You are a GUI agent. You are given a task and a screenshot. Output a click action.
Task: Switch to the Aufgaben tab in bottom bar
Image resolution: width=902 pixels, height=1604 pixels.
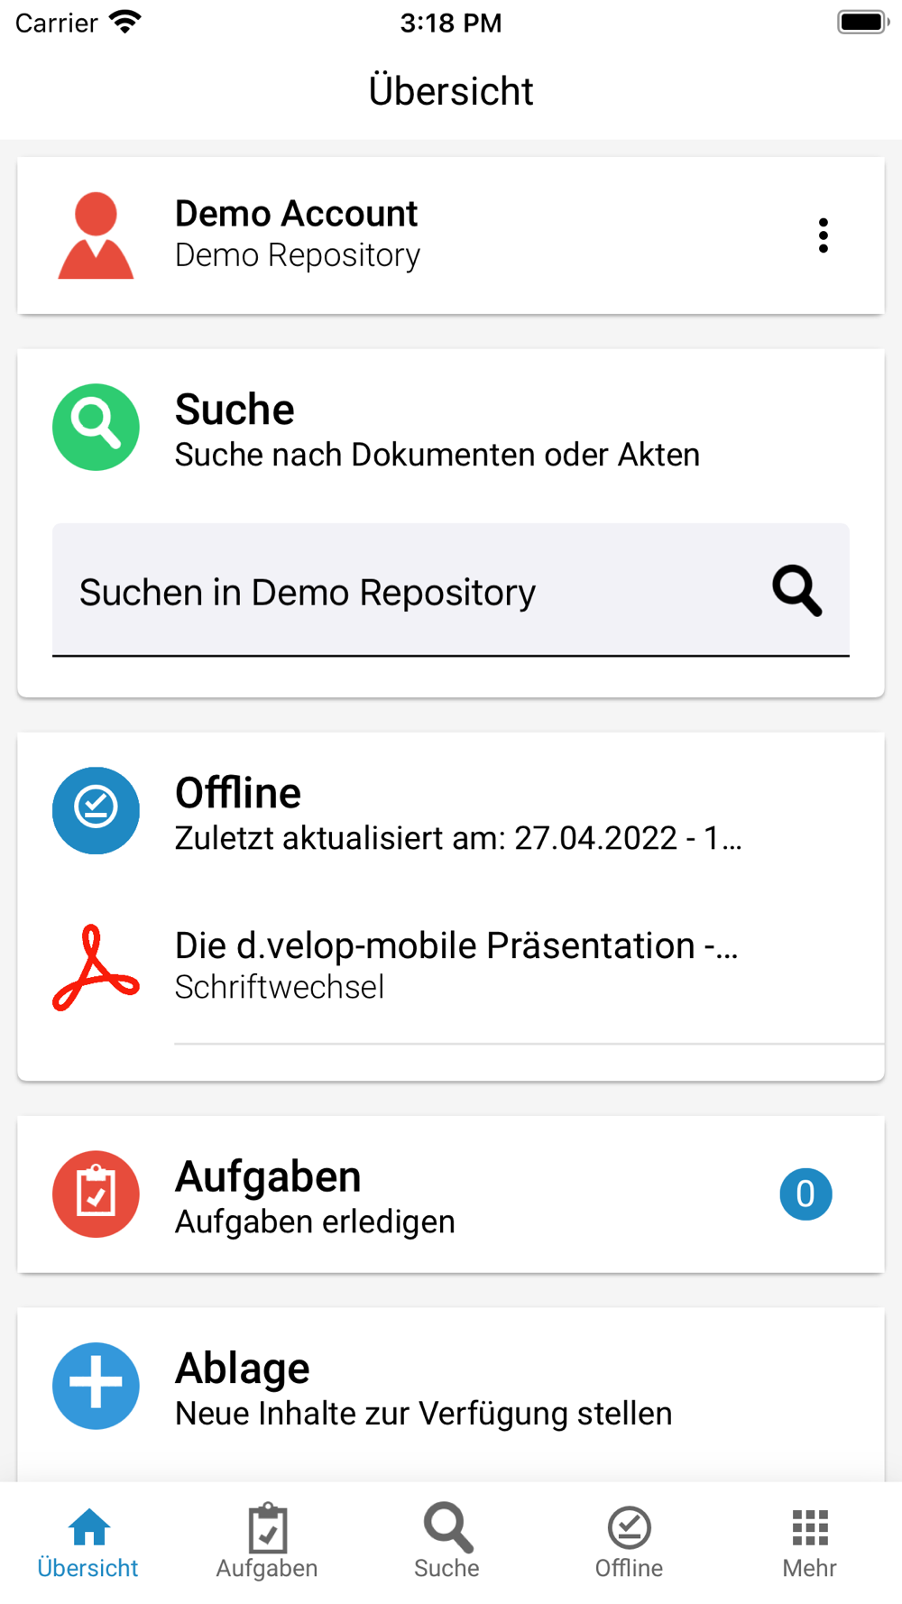click(x=267, y=1541)
